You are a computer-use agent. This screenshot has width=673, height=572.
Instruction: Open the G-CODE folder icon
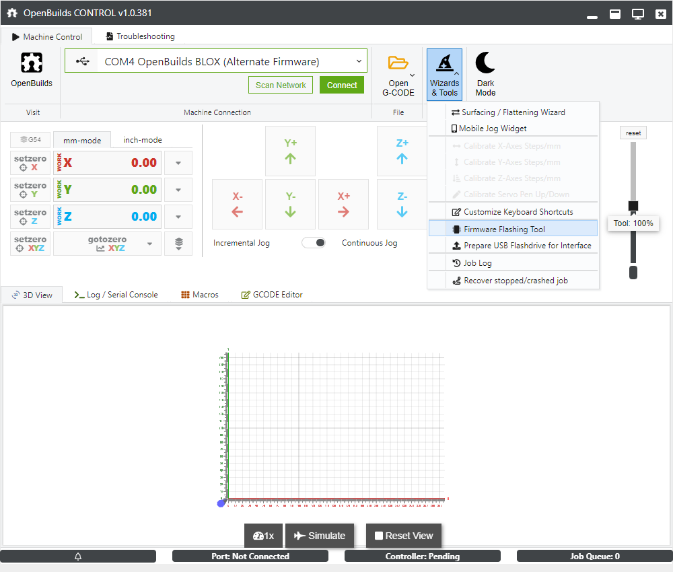tap(398, 63)
